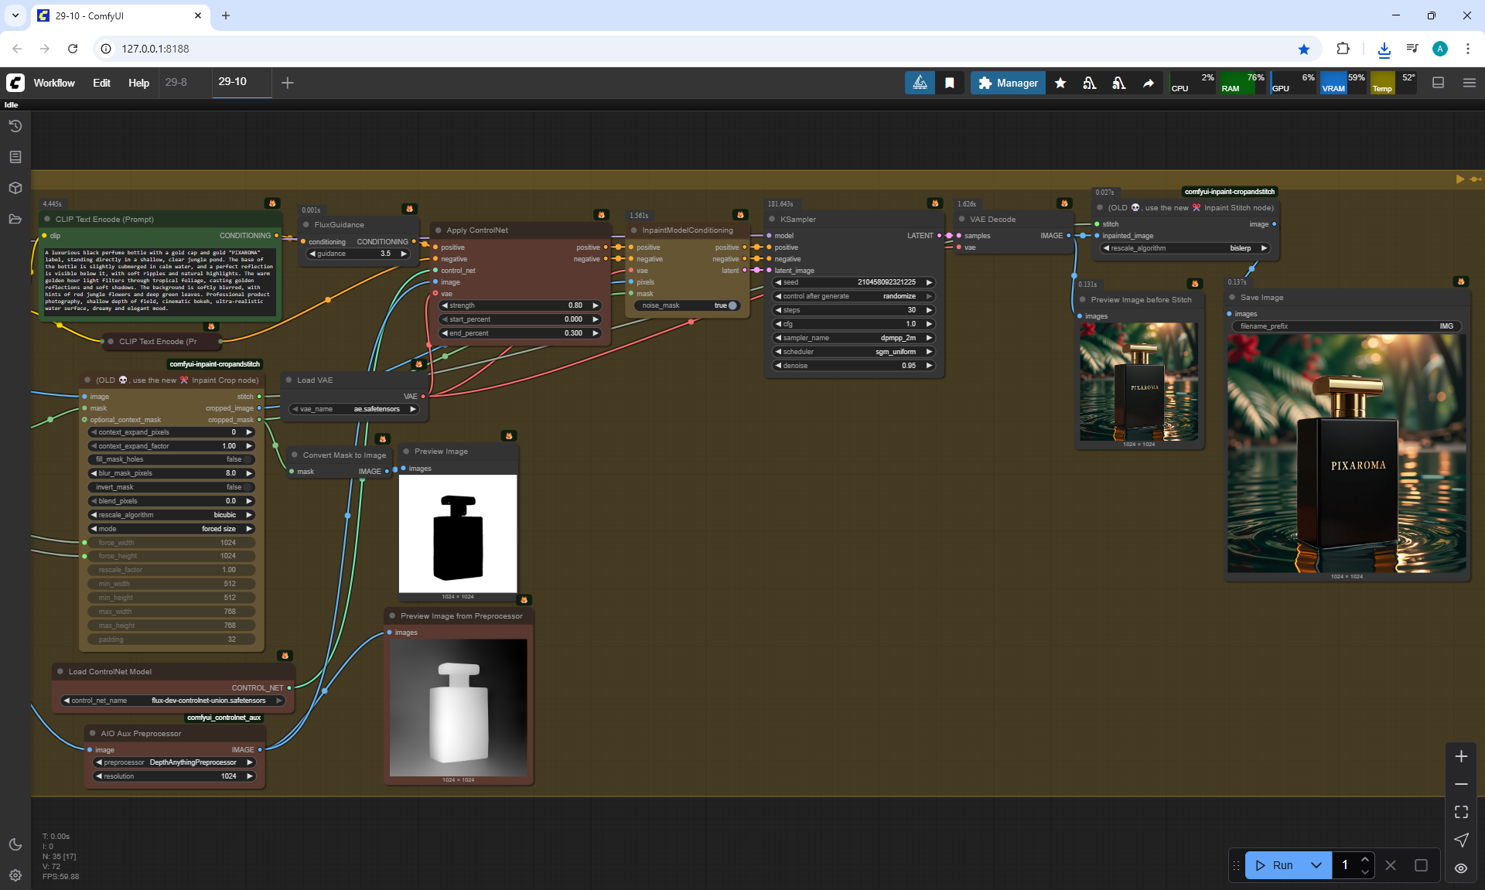The image size is (1485, 890).
Task: Click the share arrow icon in toolbar
Action: pos(1149,83)
